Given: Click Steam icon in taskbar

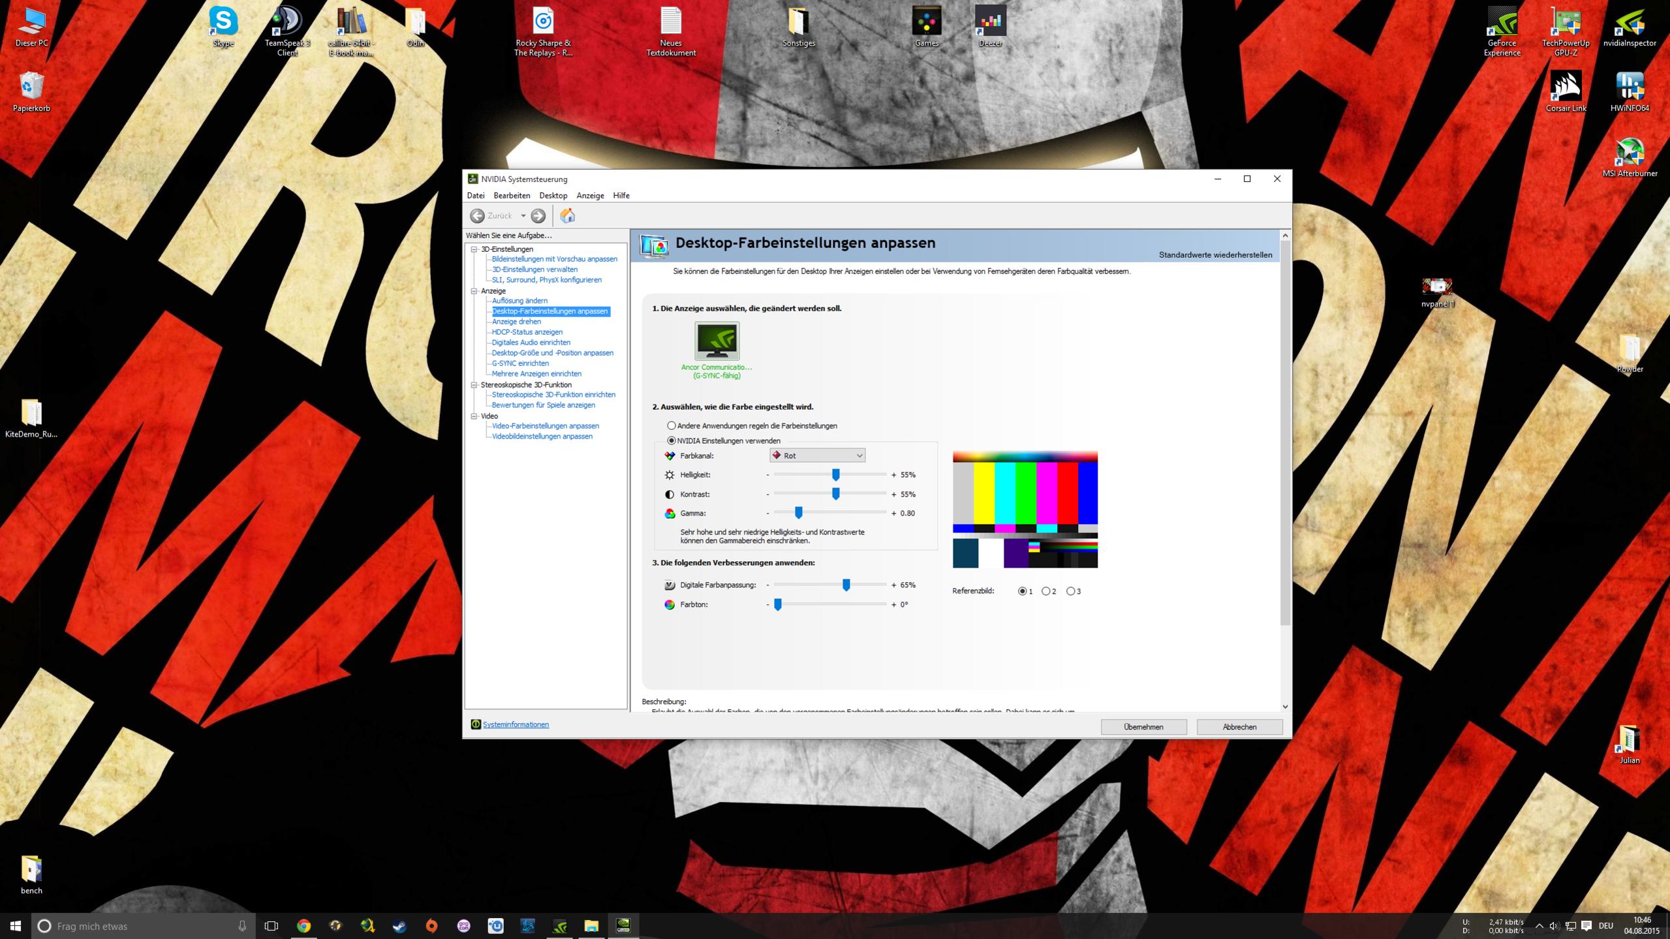Looking at the screenshot, I should point(399,925).
